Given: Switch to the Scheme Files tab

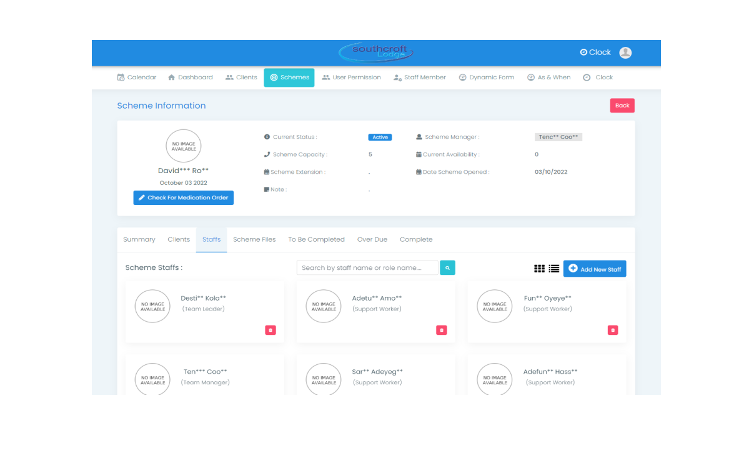Looking at the screenshot, I should 254,239.
